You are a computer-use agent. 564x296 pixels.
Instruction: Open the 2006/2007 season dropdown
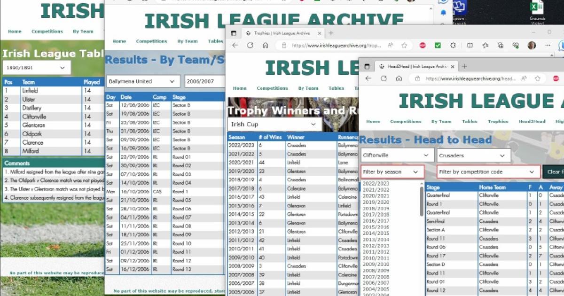click(204, 81)
